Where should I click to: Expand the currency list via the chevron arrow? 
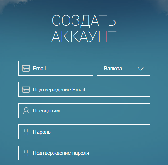(x=141, y=69)
